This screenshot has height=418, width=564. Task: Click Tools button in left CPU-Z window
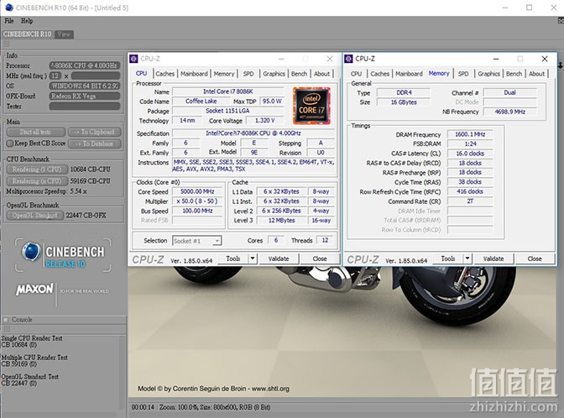click(232, 259)
